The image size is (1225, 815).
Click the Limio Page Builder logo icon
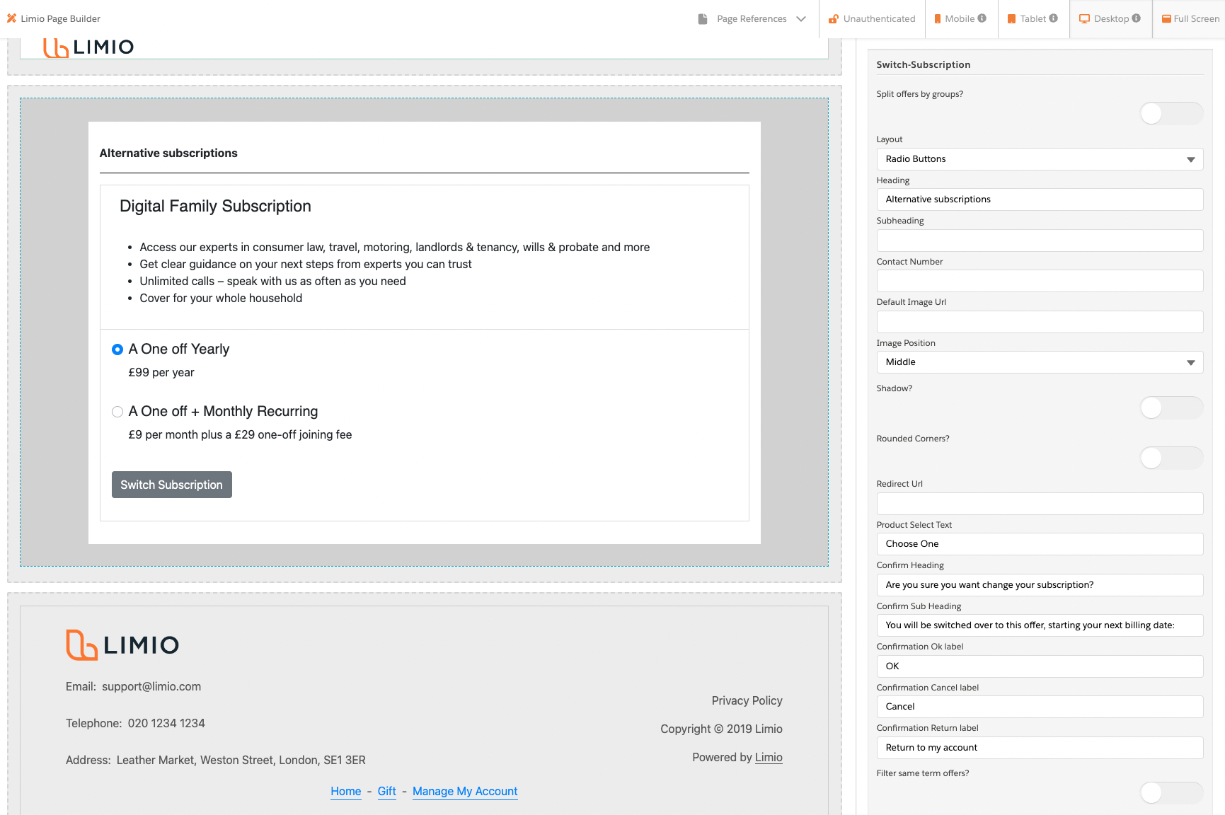[11, 18]
